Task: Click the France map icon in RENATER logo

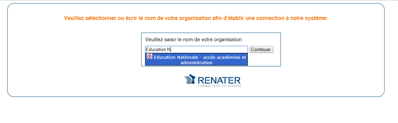Action: coord(190,79)
